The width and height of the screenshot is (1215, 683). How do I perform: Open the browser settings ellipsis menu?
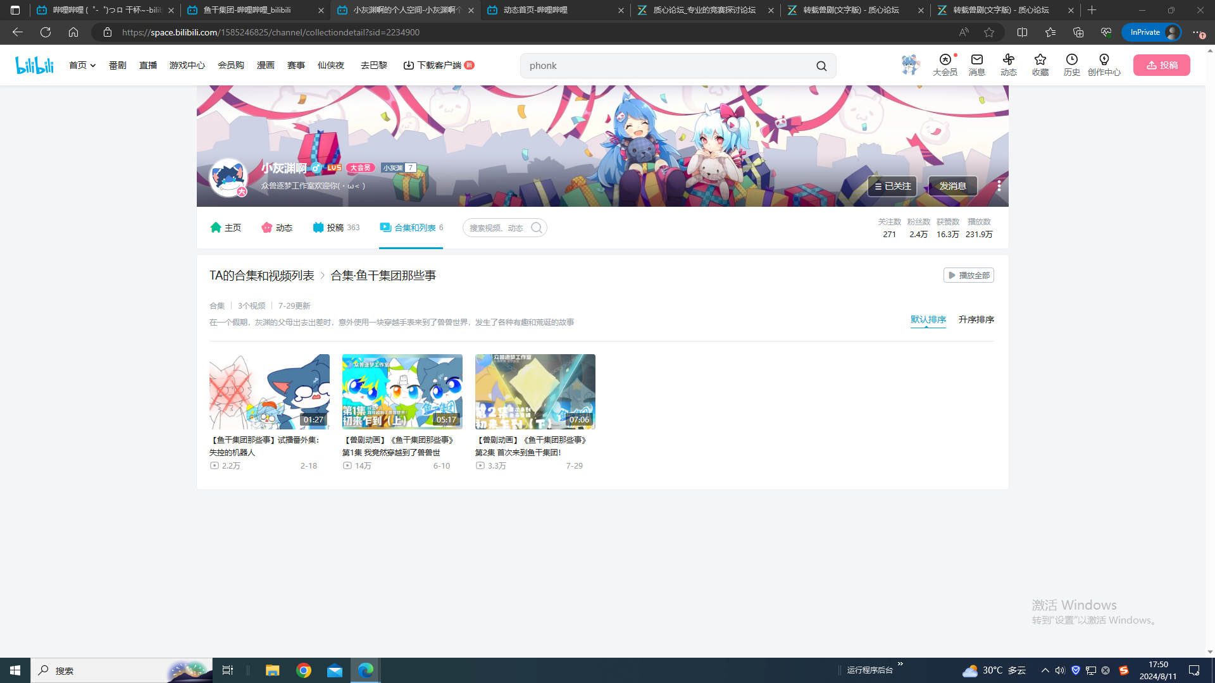[1197, 32]
